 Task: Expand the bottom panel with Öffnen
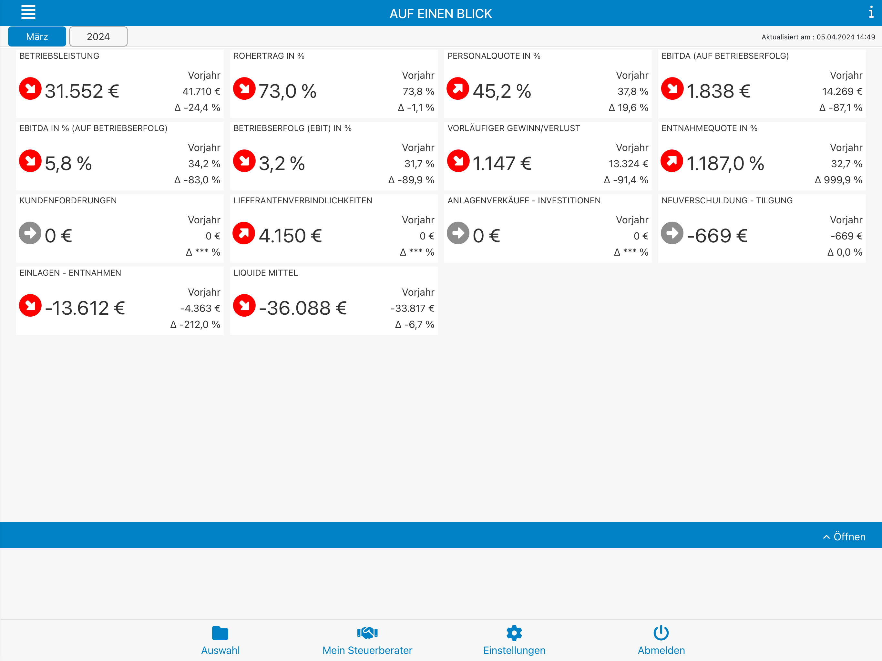coord(845,537)
